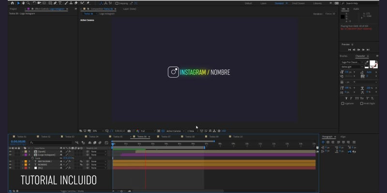
Task: Select the Zoom magnifier tool
Action: coord(28,3)
